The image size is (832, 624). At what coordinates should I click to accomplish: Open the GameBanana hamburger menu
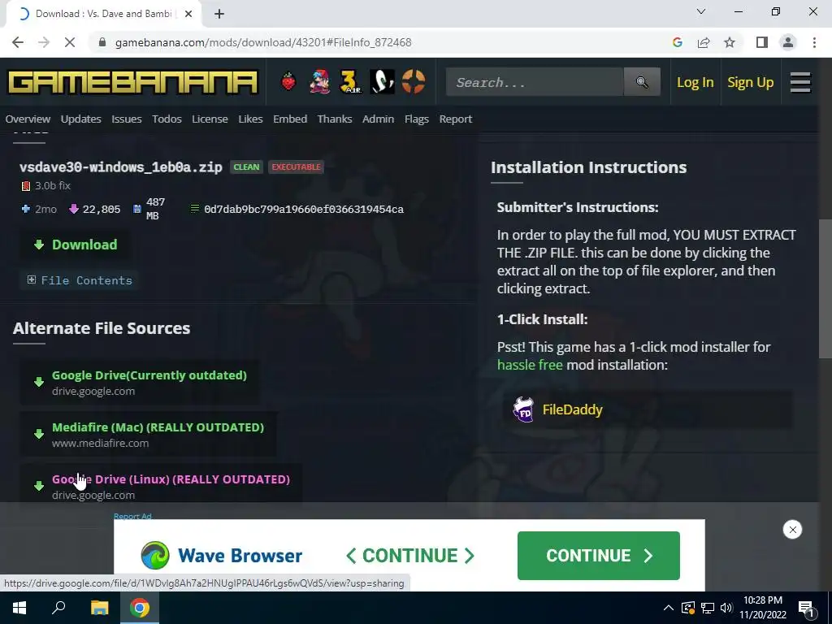tap(800, 82)
